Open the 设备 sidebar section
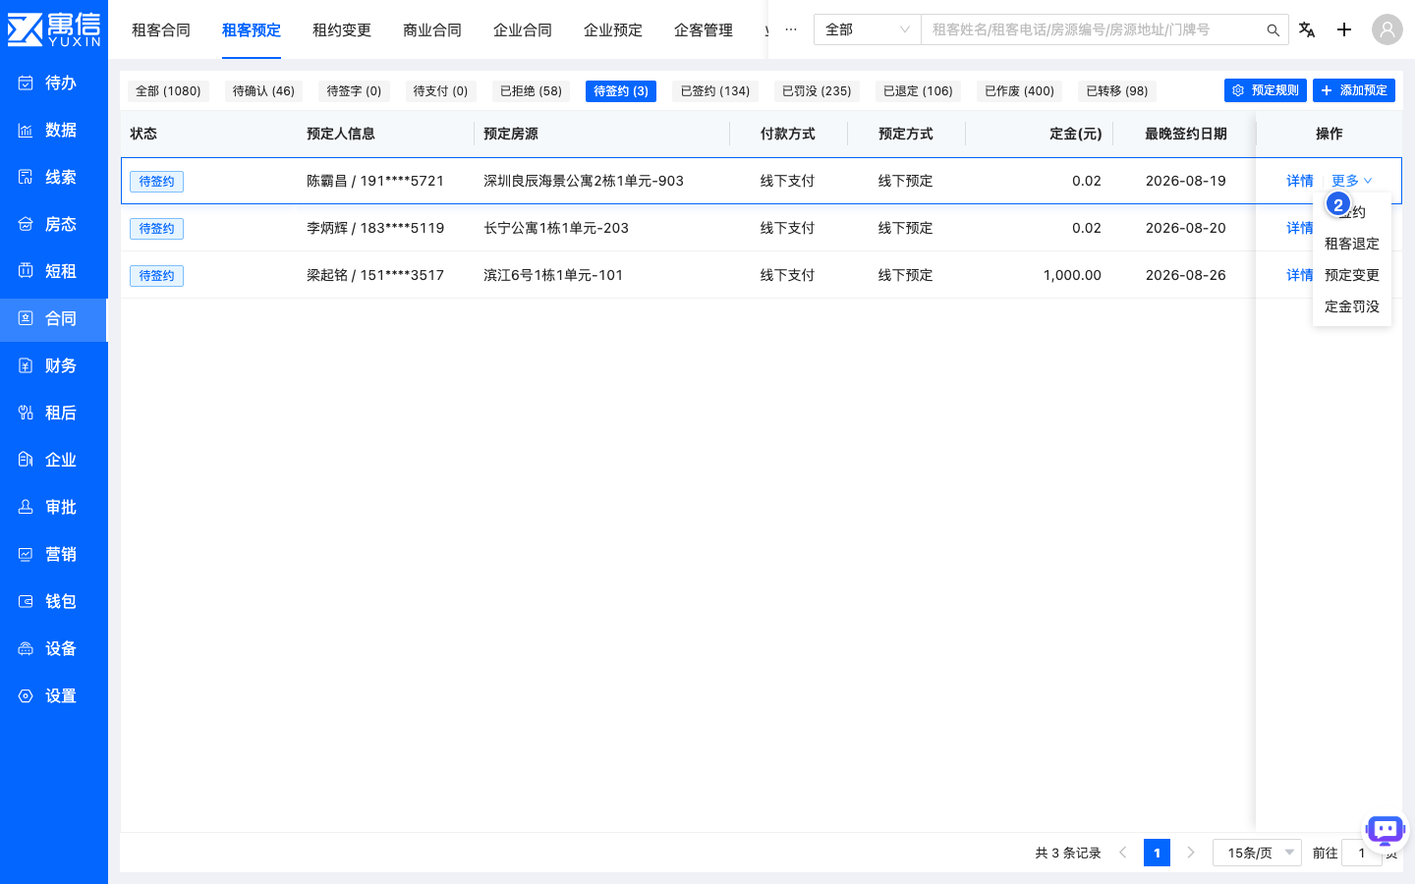This screenshot has height=884, width=1415. point(53,648)
